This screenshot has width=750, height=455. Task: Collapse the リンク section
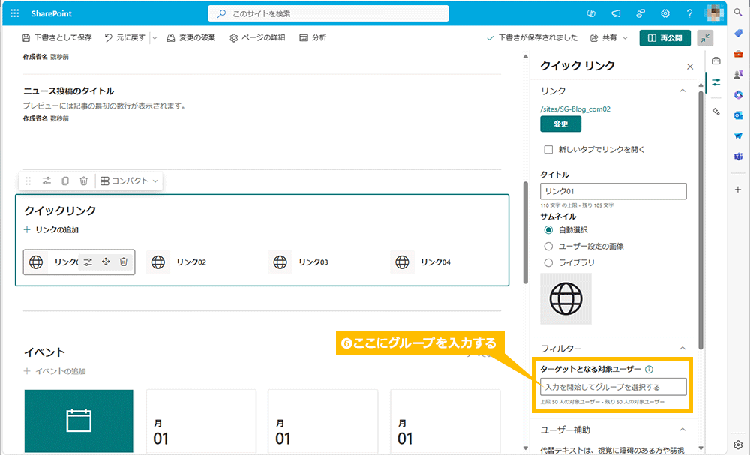(x=682, y=91)
